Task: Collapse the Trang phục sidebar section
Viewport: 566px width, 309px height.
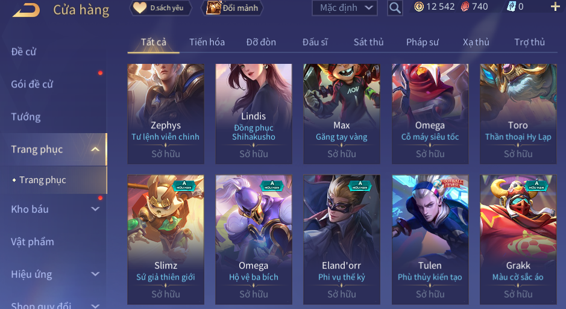Action: point(95,149)
